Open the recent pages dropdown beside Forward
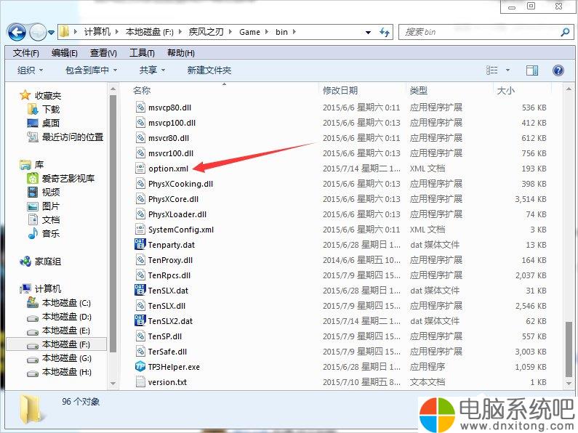 click(x=51, y=33)
